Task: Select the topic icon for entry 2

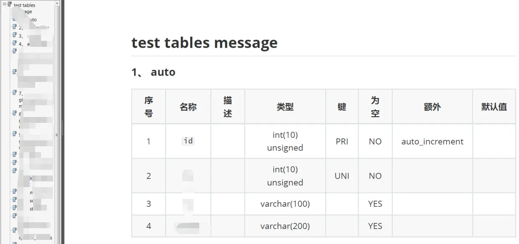Action: [15, 27]
